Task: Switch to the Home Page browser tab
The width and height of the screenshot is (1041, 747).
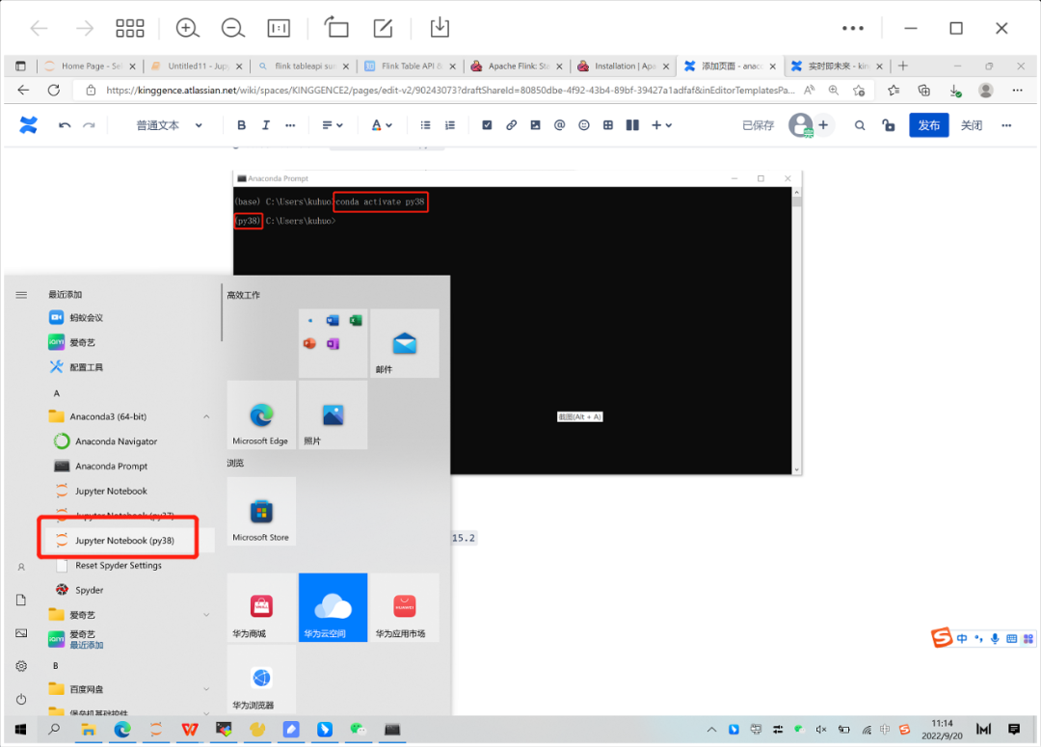Action: [91, 66]
